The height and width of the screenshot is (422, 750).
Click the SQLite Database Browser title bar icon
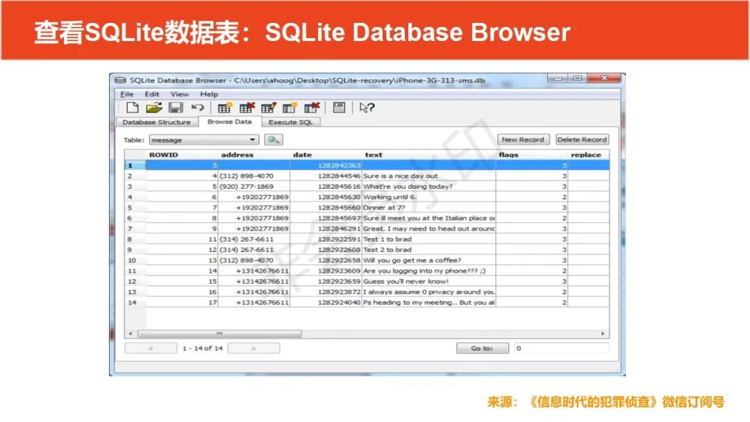pos(121,81)
